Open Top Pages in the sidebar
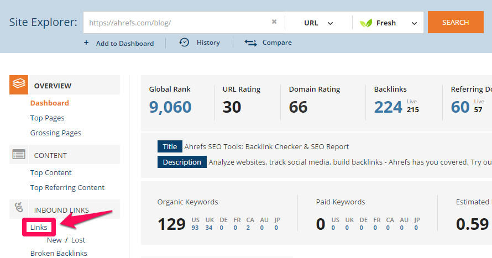The height and width of the screenshot is (258, 492). [47, 118]
